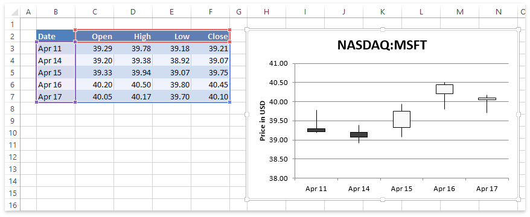Select cell with value 38.92
This screenshot has height=217, width=530.
coord(171,60)
